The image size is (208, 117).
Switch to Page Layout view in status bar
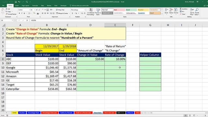190,116
